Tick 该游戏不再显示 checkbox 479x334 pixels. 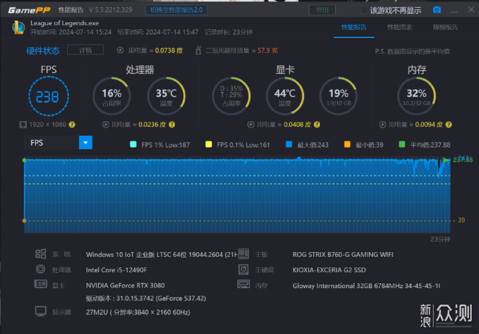pos(364,10)
